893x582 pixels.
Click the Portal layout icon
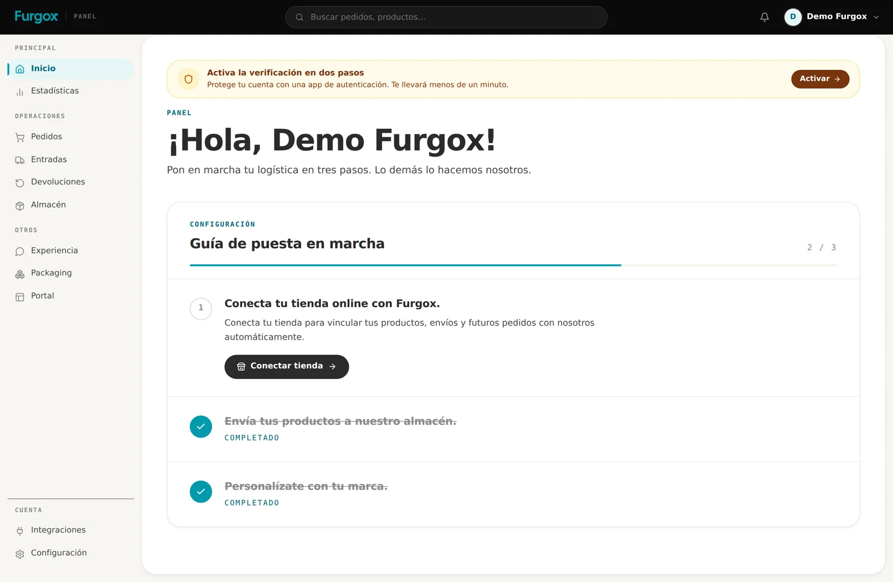tap(20, 297)
